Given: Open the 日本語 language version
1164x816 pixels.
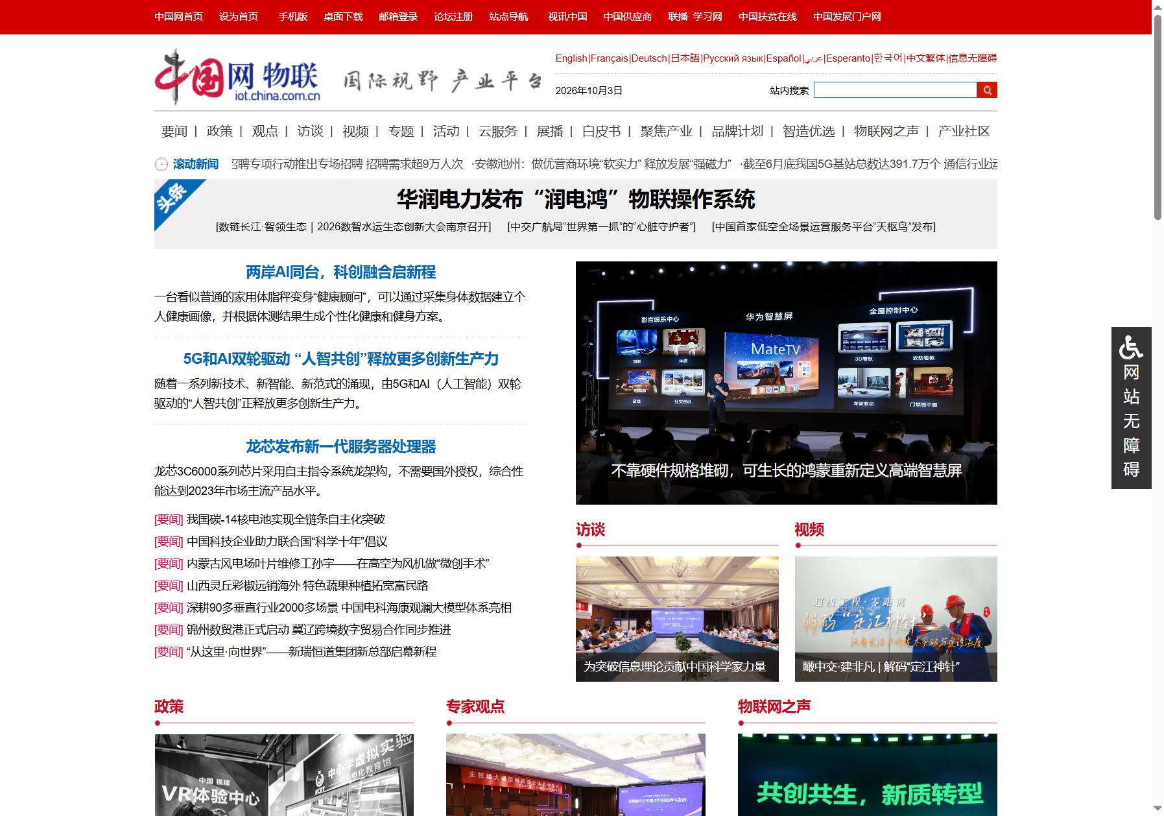Looking at the screenshot, I should click(x=685, y=58).
